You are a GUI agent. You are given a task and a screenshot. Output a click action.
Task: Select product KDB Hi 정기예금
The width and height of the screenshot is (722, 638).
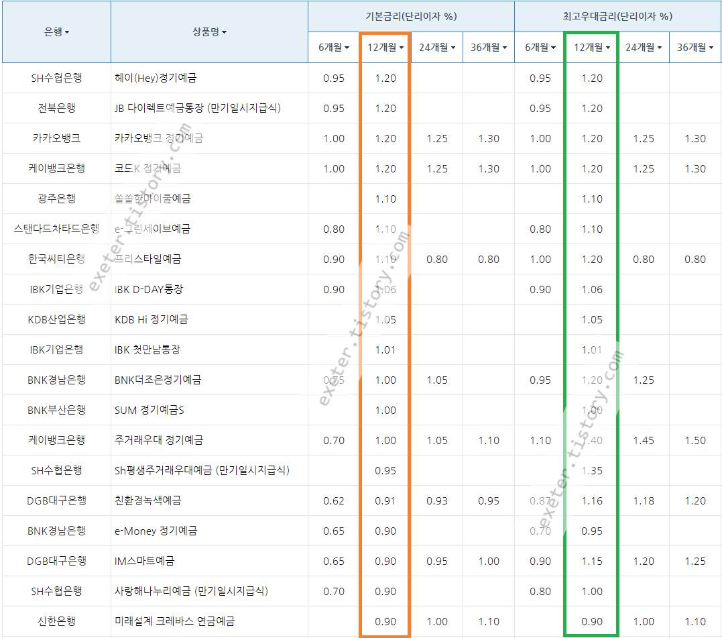tap(152, 319)
